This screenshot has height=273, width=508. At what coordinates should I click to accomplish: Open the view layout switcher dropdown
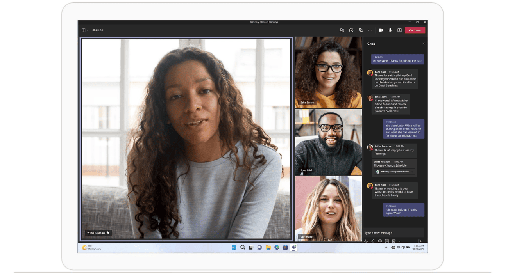[85, 30]
